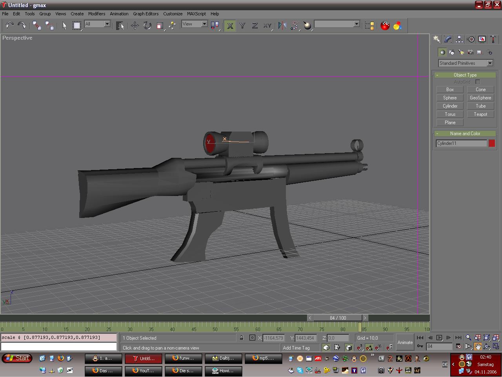
Task: Click the Select and Manipulate tool
Action: (173, 26)
